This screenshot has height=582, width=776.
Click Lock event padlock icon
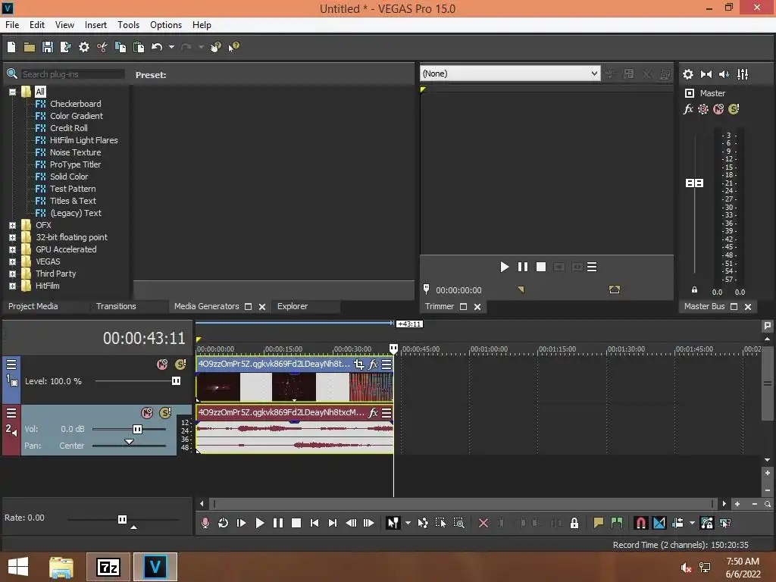coord(574,523)
